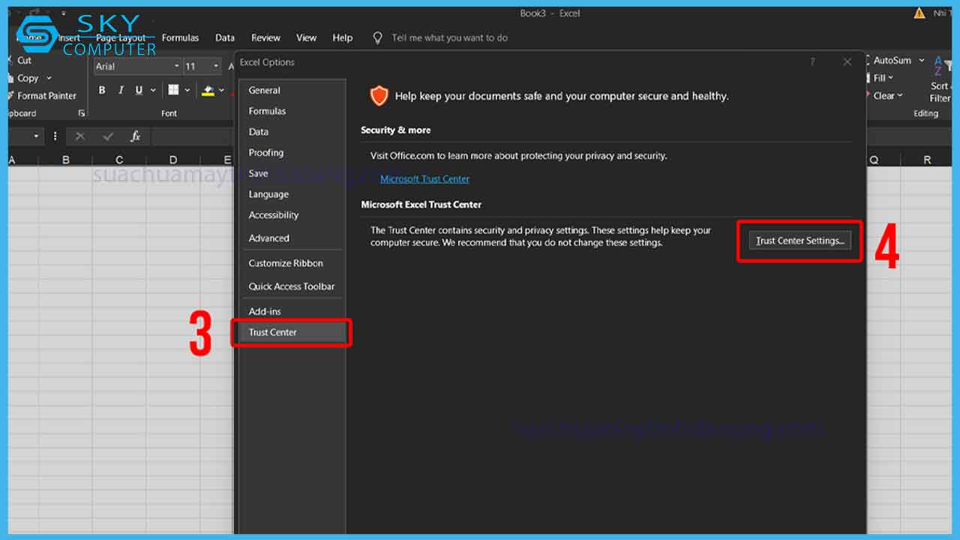Click Format Painter
Image resolution: width=960 pixels, height=540 pixels.
[x=42, y=96]
